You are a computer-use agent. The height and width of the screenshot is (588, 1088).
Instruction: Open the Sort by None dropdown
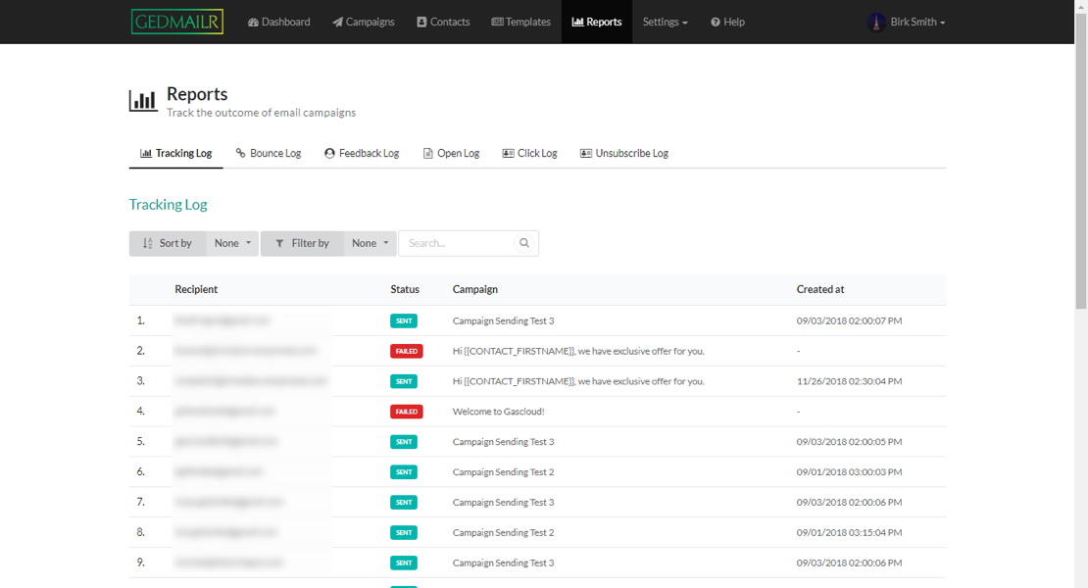(232, 243)
